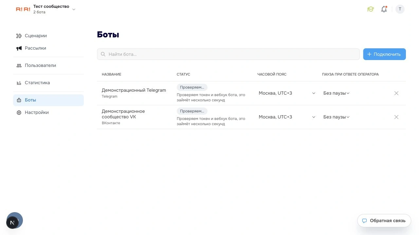The width and height of the screenshot is (419, 235).
Task: Open timezone dropdown for VK bot
Action: [287, 117]
